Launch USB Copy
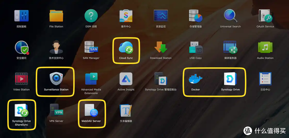The image size is (289, 138). [196, 48]
